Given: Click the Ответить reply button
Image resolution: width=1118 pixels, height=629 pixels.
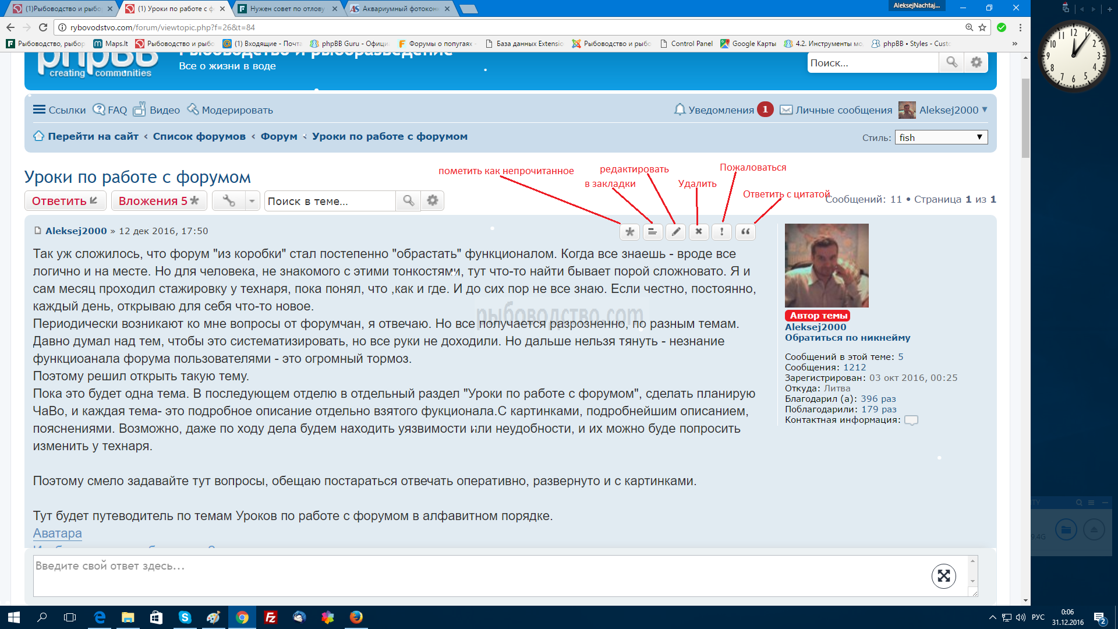Looking at the screenshot, I should click(65, 201).
